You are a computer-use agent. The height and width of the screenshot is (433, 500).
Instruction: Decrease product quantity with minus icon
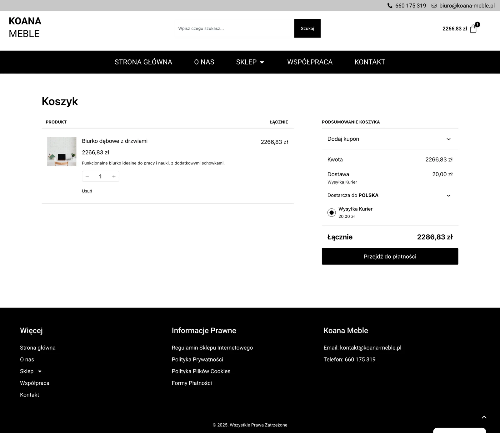pyautogui.click(x=87, y=176)
